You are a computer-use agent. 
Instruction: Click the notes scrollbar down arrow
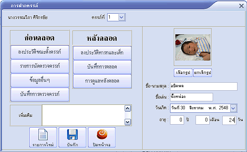click(x=128, y=122)
